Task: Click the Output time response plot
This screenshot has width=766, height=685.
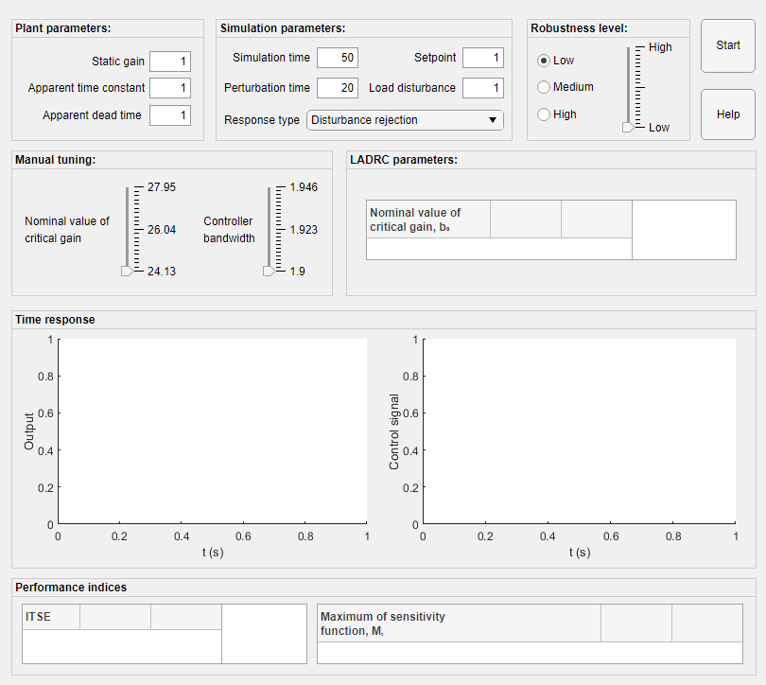Action: pos(213,431)
